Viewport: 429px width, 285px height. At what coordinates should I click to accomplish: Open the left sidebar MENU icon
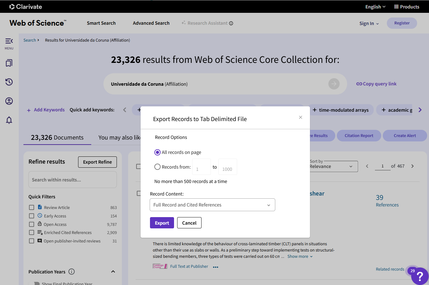(x=9, y=43)
